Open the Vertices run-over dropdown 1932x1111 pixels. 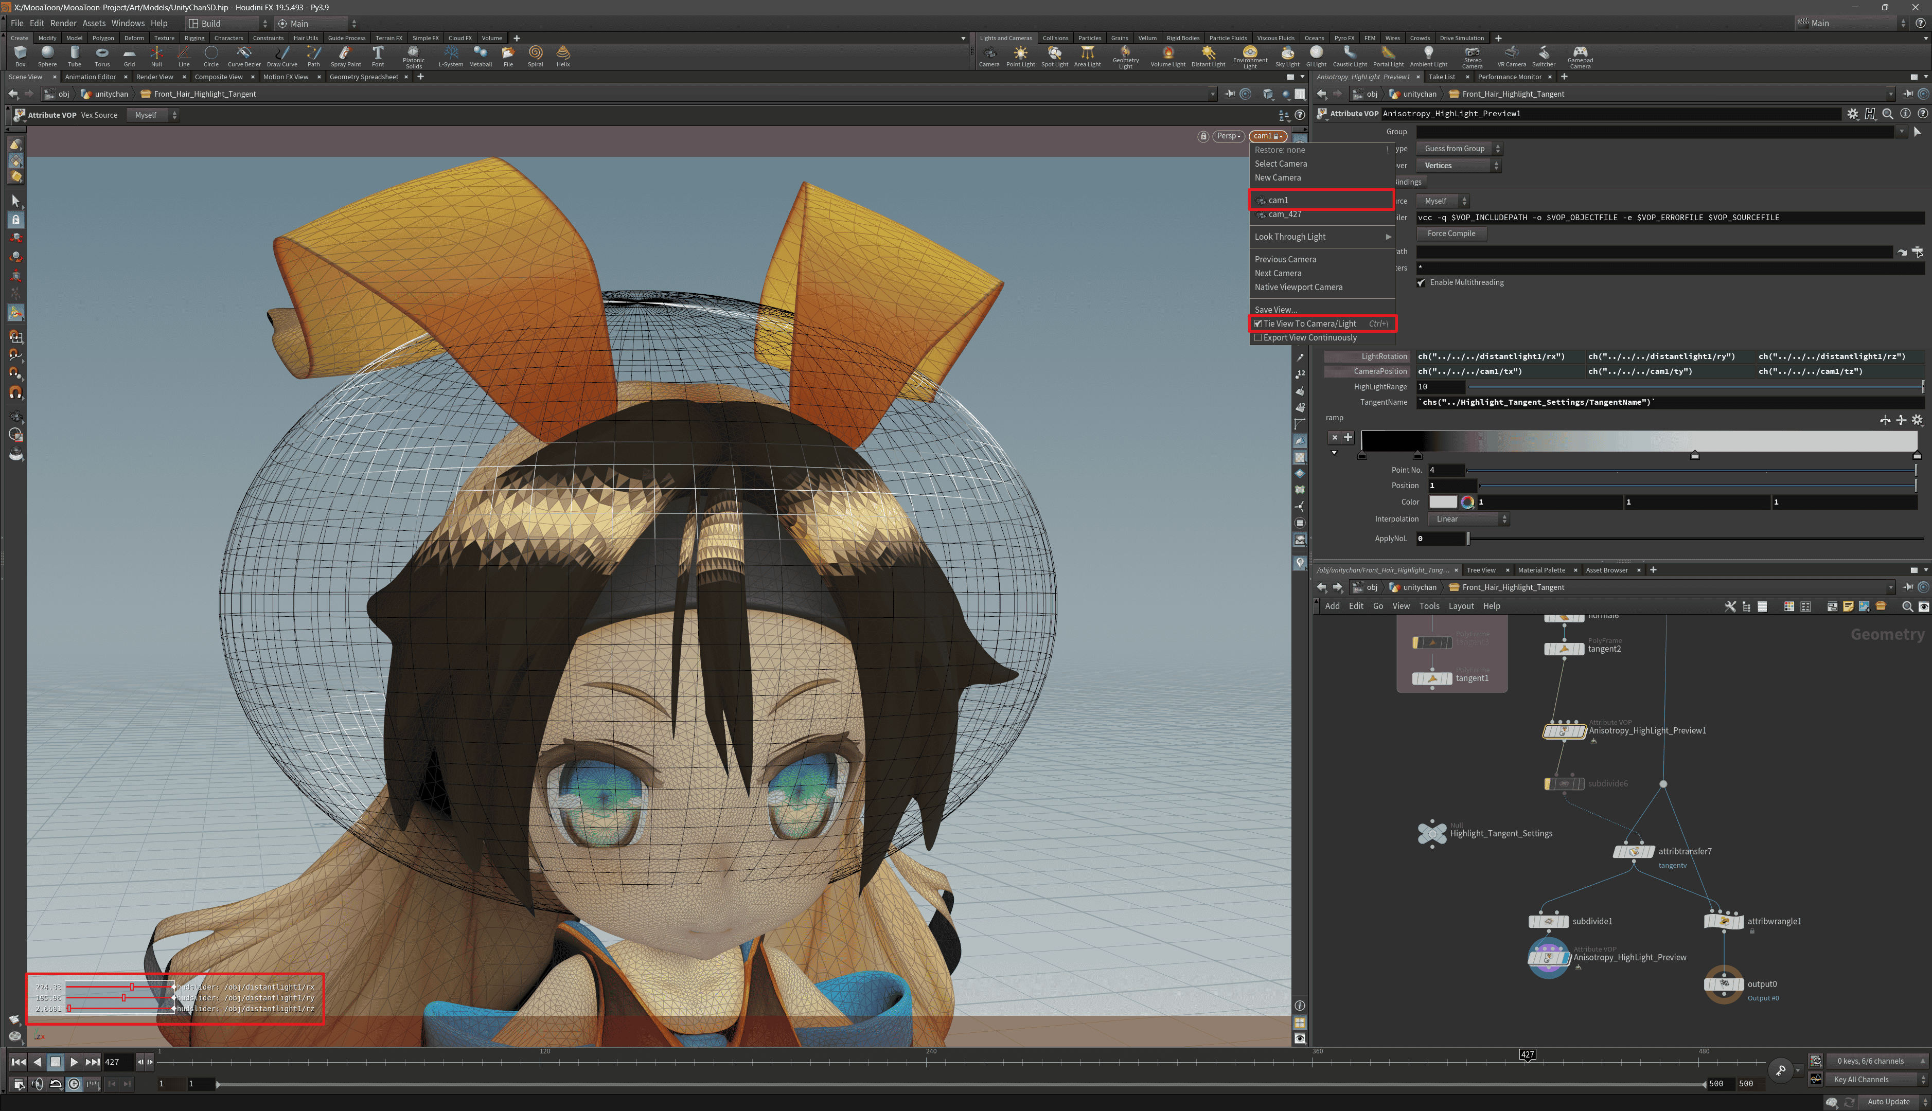1458,166
